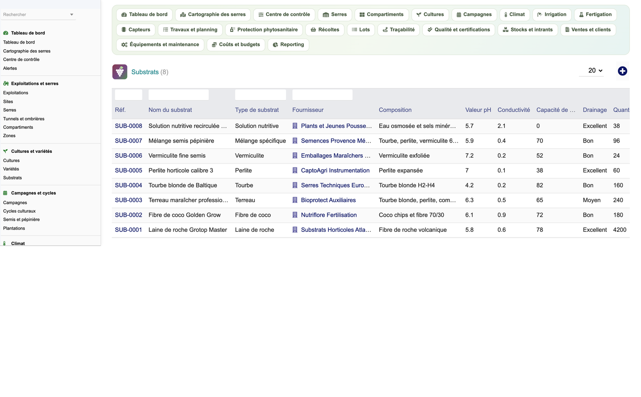This screenshot has width=641, height=397.
Task: Open the Tableau de bord top tab
Action: (x=145, y=15)
